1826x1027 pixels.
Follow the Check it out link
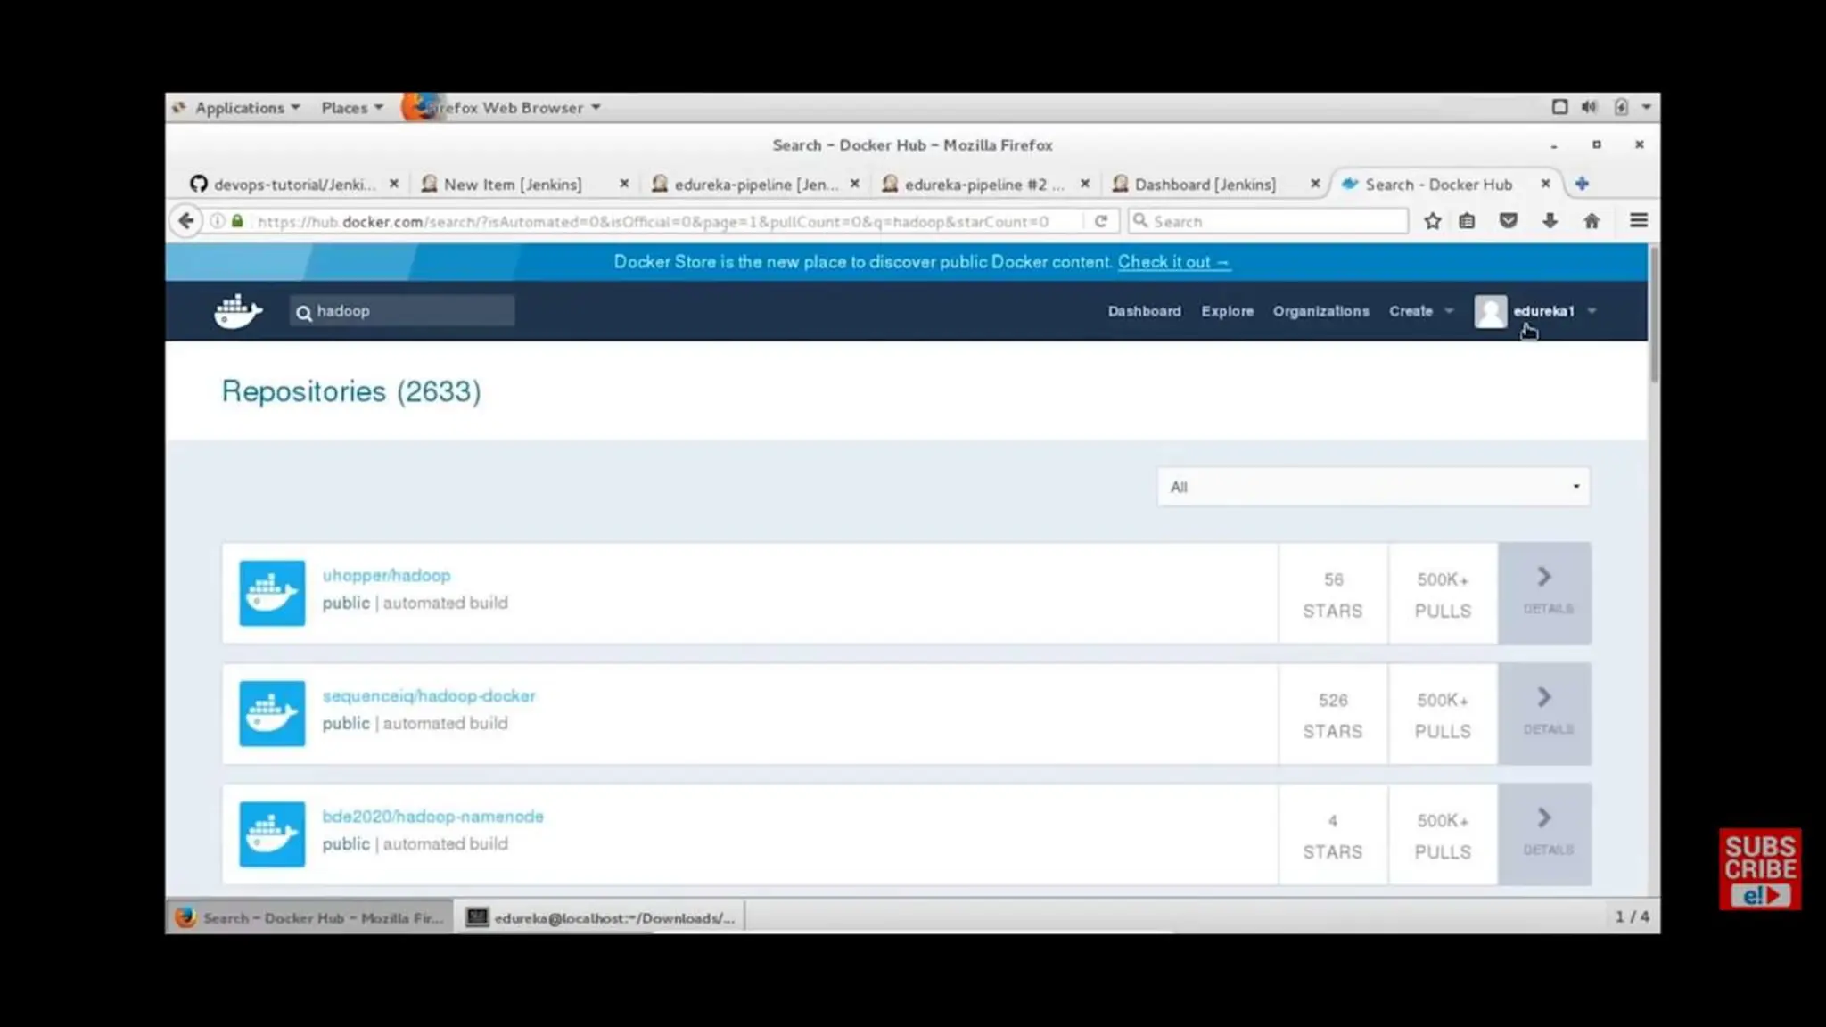tap(1174, 262)
